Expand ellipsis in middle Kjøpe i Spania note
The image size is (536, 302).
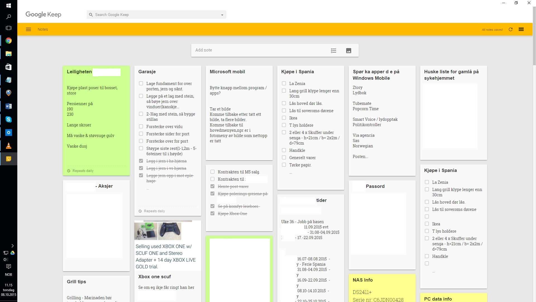[291, 173]
